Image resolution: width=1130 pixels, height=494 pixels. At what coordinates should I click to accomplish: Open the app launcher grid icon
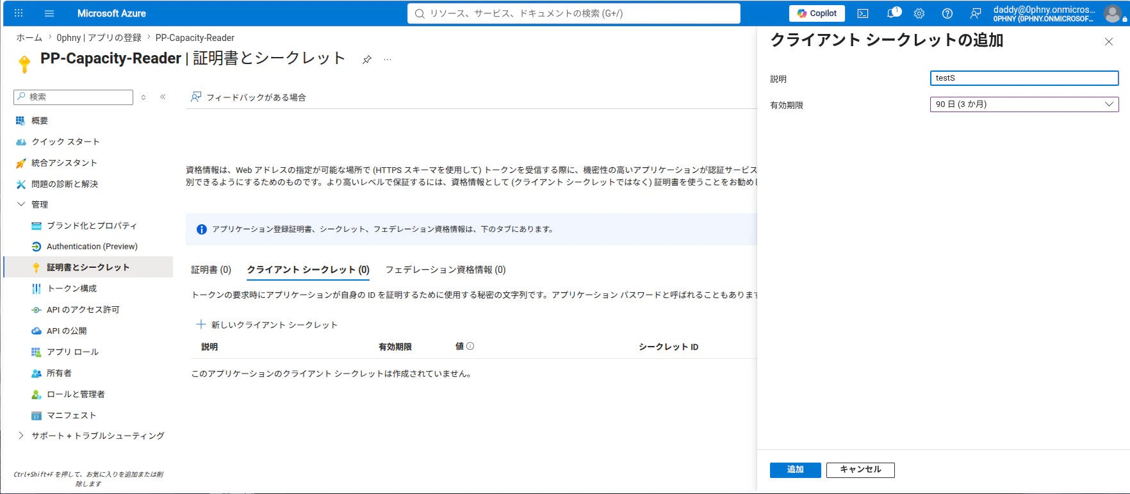pos(19,13)
